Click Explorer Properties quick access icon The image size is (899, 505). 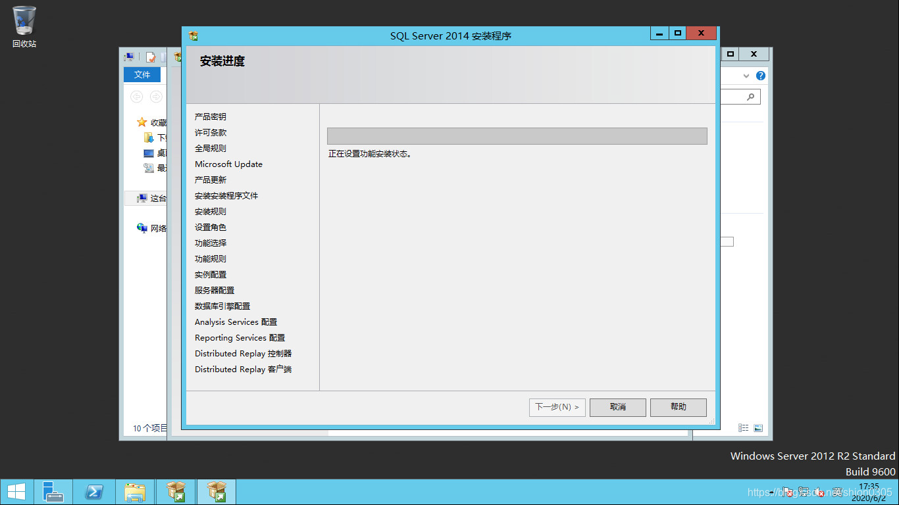151,57
